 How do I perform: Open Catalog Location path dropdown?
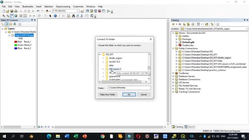[x=247, y=29]
